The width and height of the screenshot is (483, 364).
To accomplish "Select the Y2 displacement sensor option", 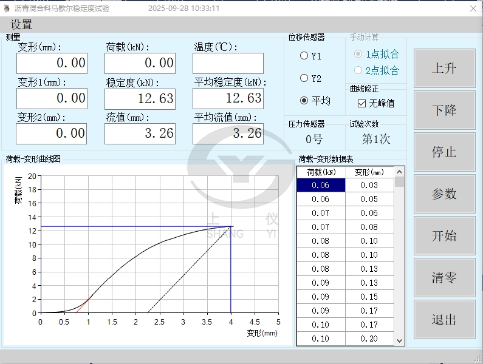I will (304, 78).
